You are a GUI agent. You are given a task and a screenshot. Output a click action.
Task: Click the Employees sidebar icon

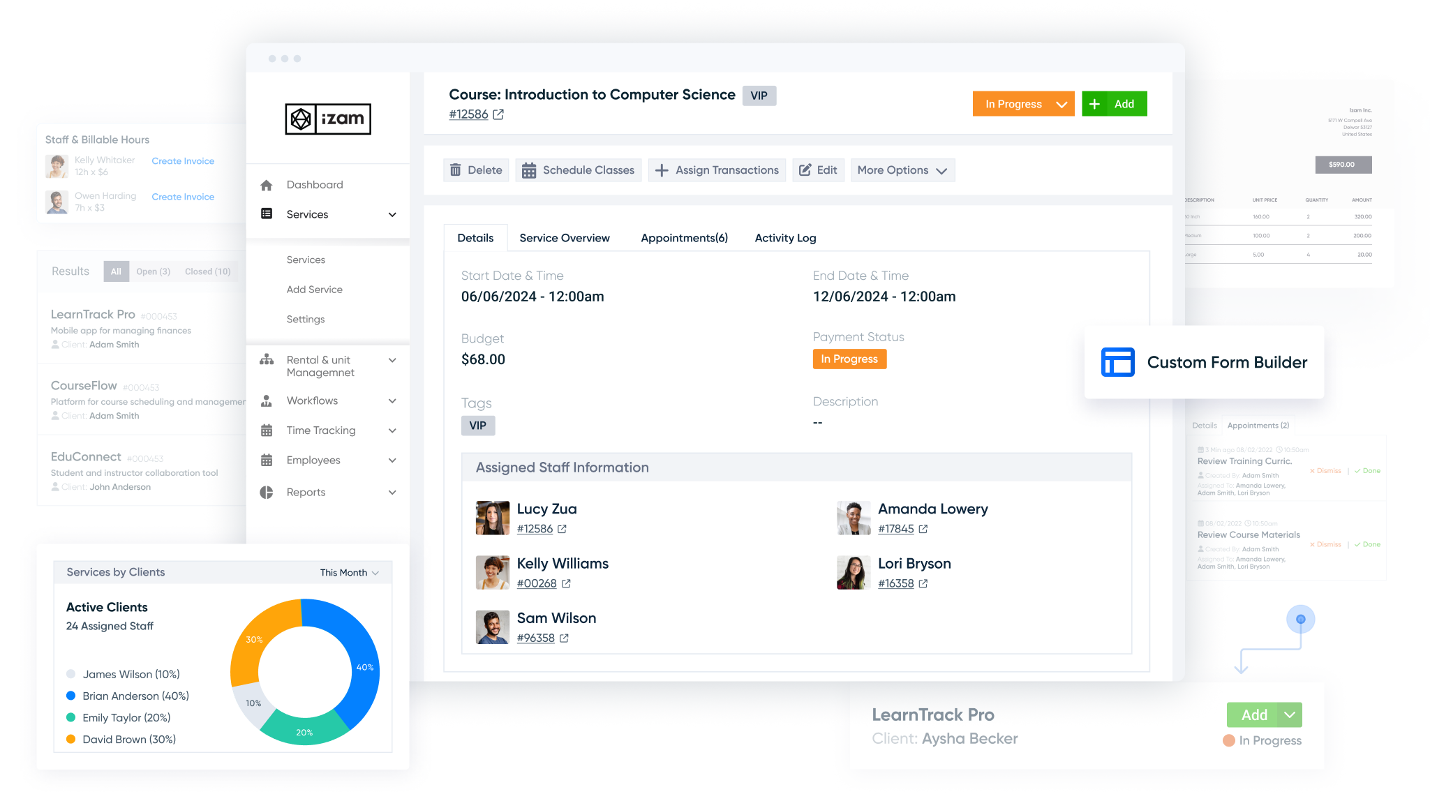point(267,460)
